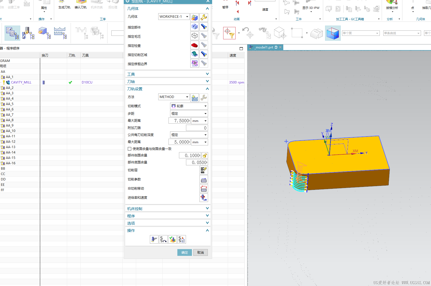Click the new geometry icon beside WORKPIECE-1
This screenshot has height=286, width=431.
pos(195,18)
